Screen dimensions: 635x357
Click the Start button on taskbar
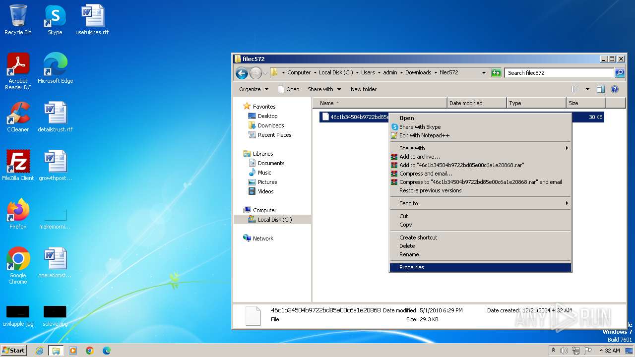[14, 351]
